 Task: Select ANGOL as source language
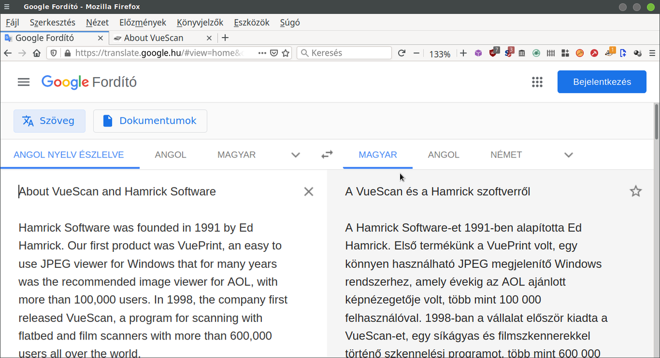click(171, 155)
